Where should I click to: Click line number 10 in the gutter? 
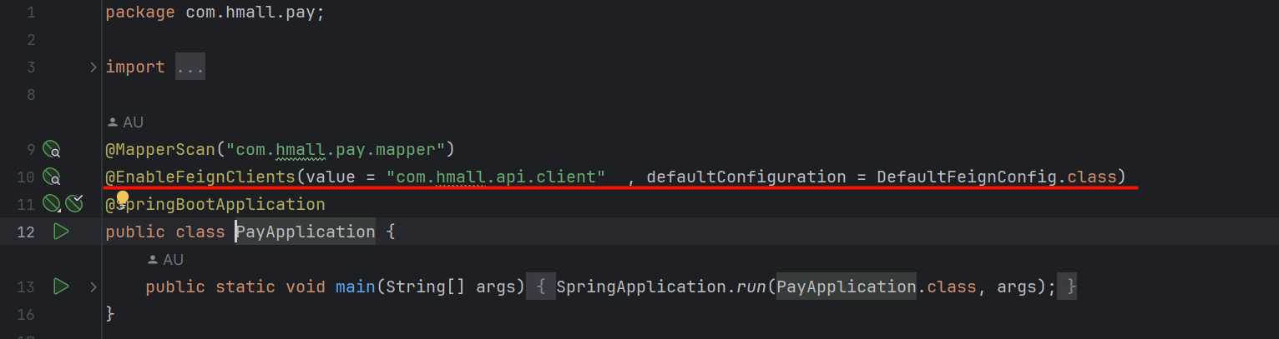coord(26,177)
